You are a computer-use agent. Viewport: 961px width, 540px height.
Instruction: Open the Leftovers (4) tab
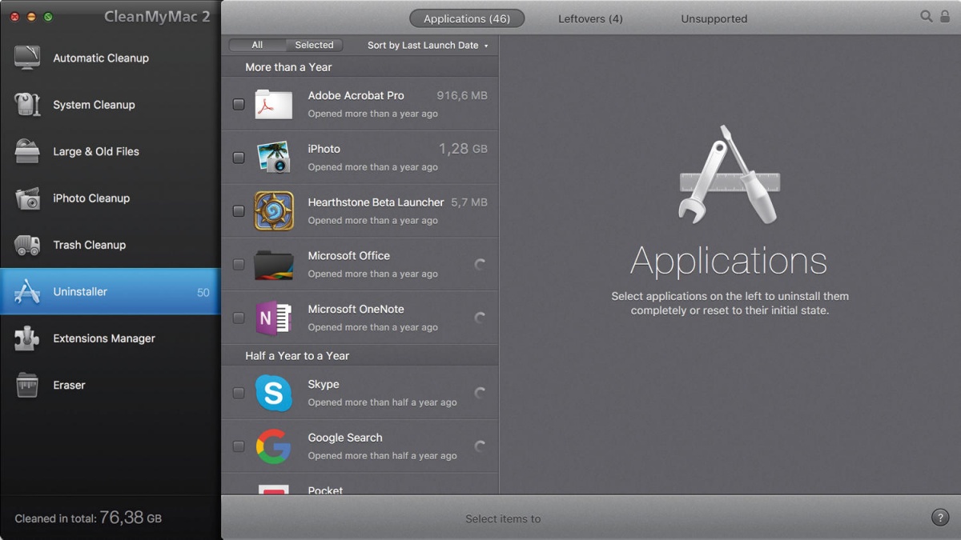pos(590,18)
